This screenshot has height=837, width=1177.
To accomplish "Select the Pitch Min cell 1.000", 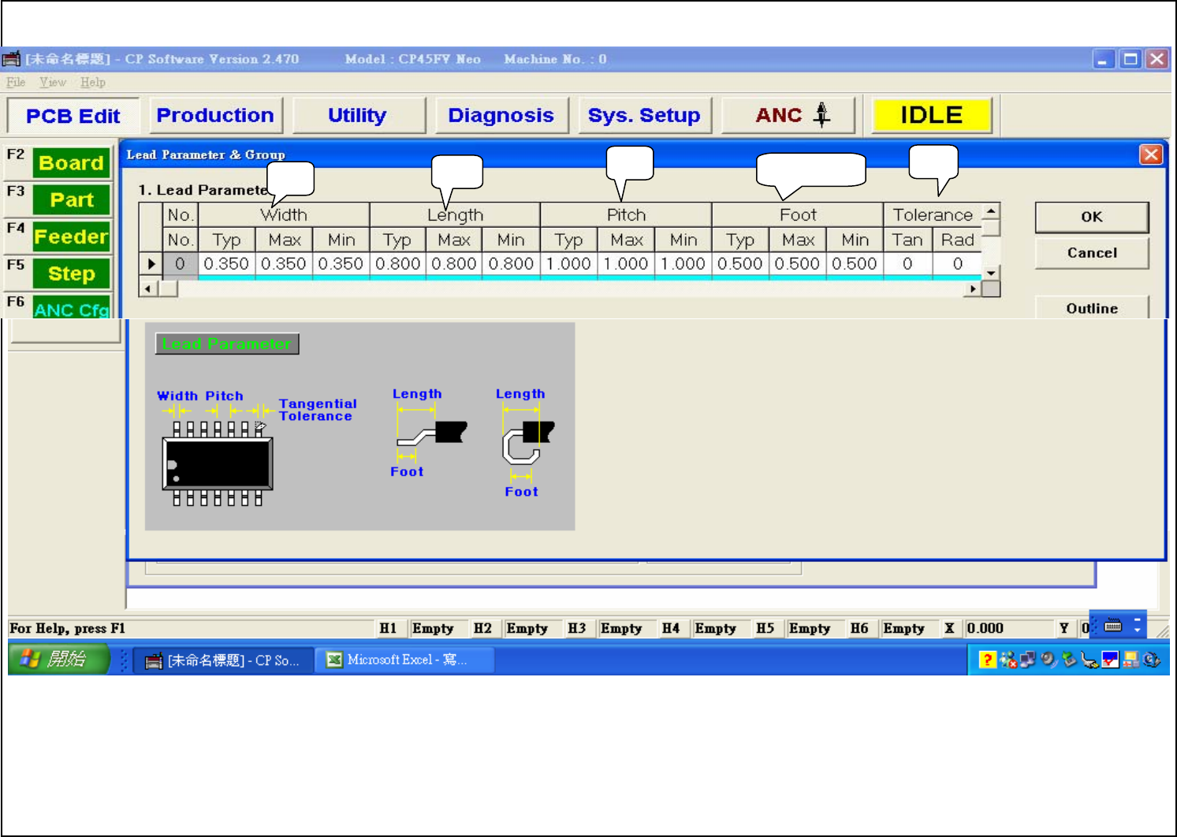I will (x=683, y=264).
